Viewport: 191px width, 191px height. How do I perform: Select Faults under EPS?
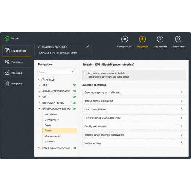(x=48, y=125)
